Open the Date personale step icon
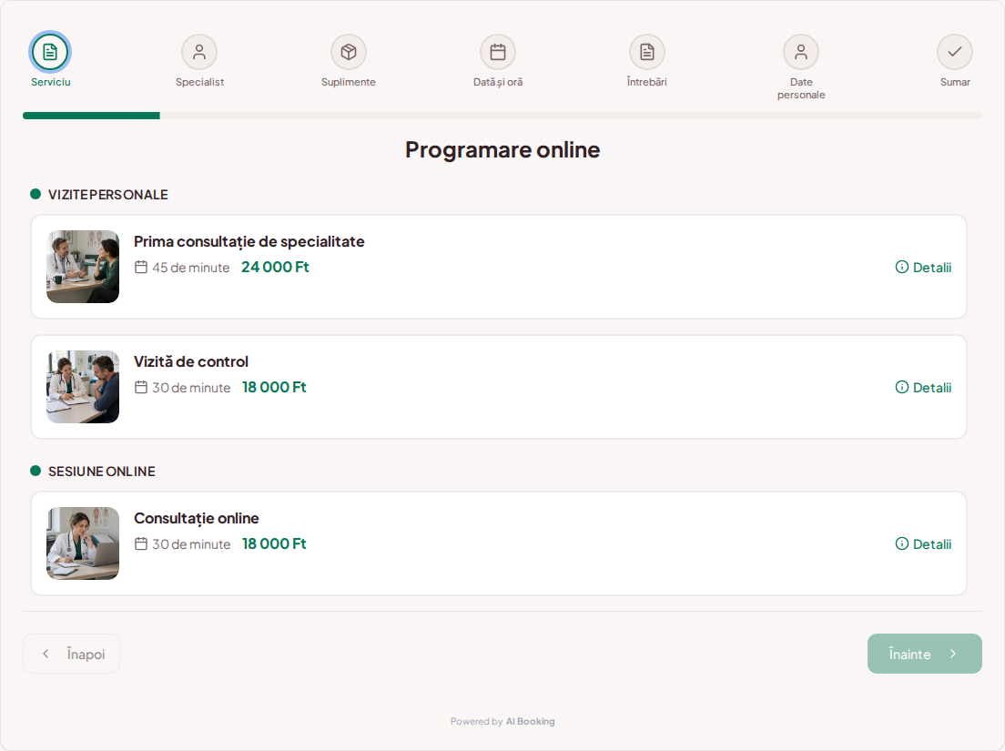Viewport: 1005px width, 751px height. pos(801,52)
